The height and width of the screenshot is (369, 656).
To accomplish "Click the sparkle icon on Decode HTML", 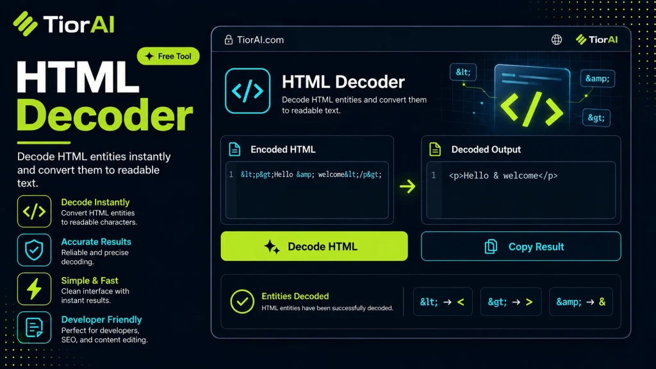I will 272,247.
